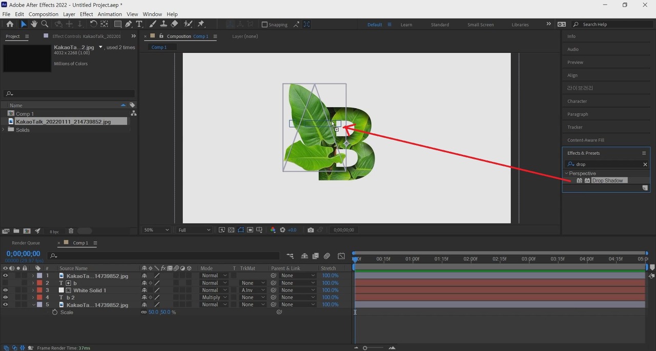
Task: Select the Pen tool
Action: pos(129,24)
